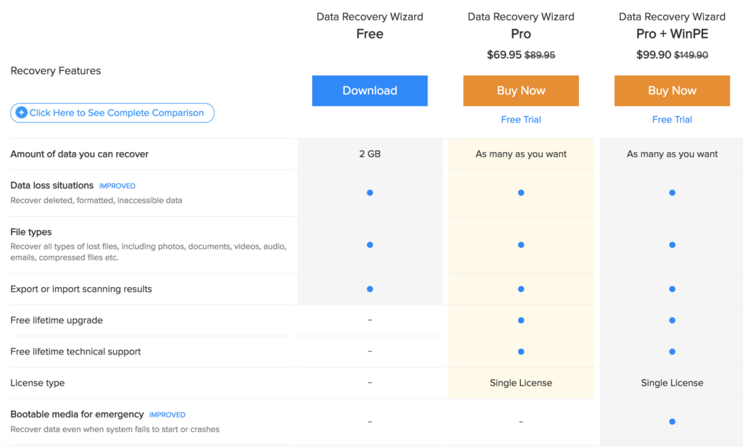Click the Download button for Free edition
Viewport: 743px width, 448px height.
click(x=369, y=91)
